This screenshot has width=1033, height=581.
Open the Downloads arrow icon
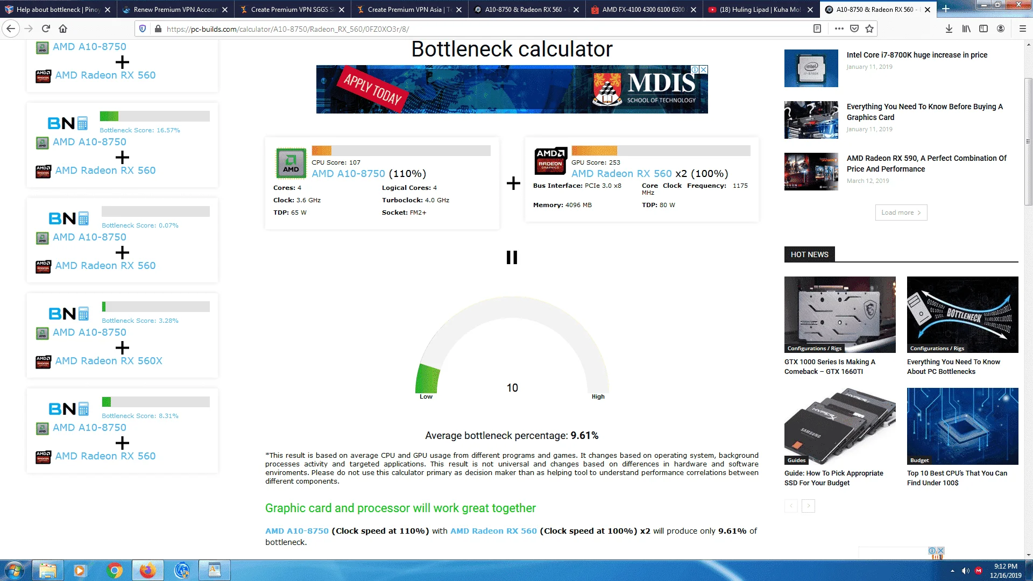949,29
